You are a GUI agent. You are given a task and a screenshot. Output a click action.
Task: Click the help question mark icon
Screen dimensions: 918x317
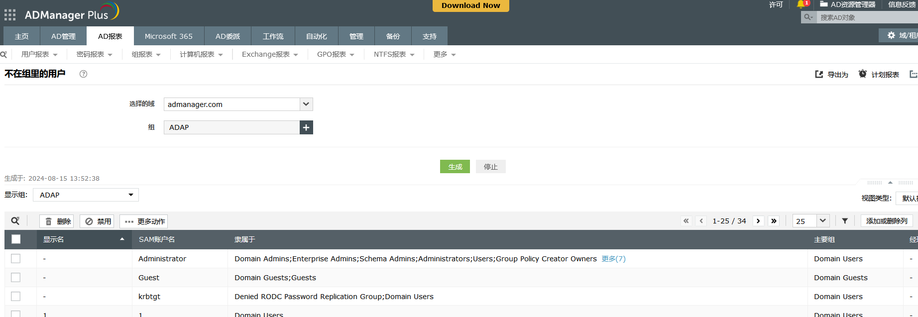tap(83, 74)
